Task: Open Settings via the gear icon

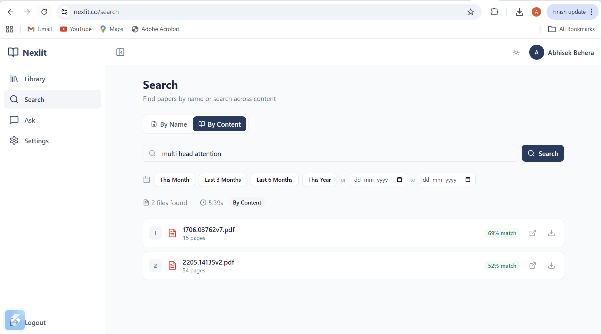Action: (x=14, y=141)
